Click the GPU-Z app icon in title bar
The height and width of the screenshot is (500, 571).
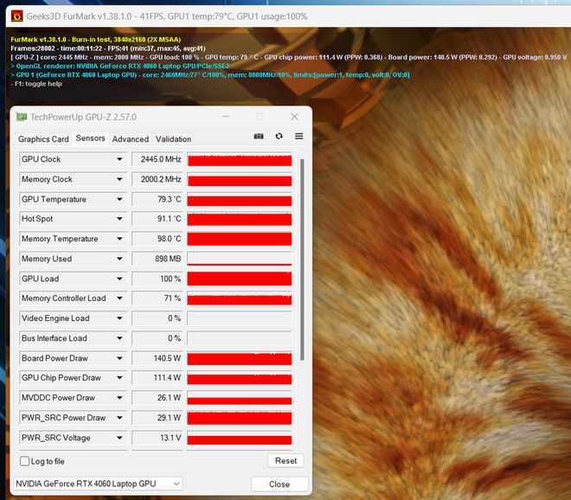pyautogui.click(x=22, y=117)
